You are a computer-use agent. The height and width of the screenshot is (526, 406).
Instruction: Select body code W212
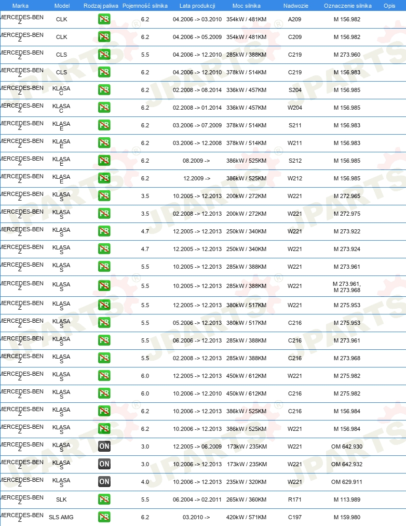(x=295, y=178)
